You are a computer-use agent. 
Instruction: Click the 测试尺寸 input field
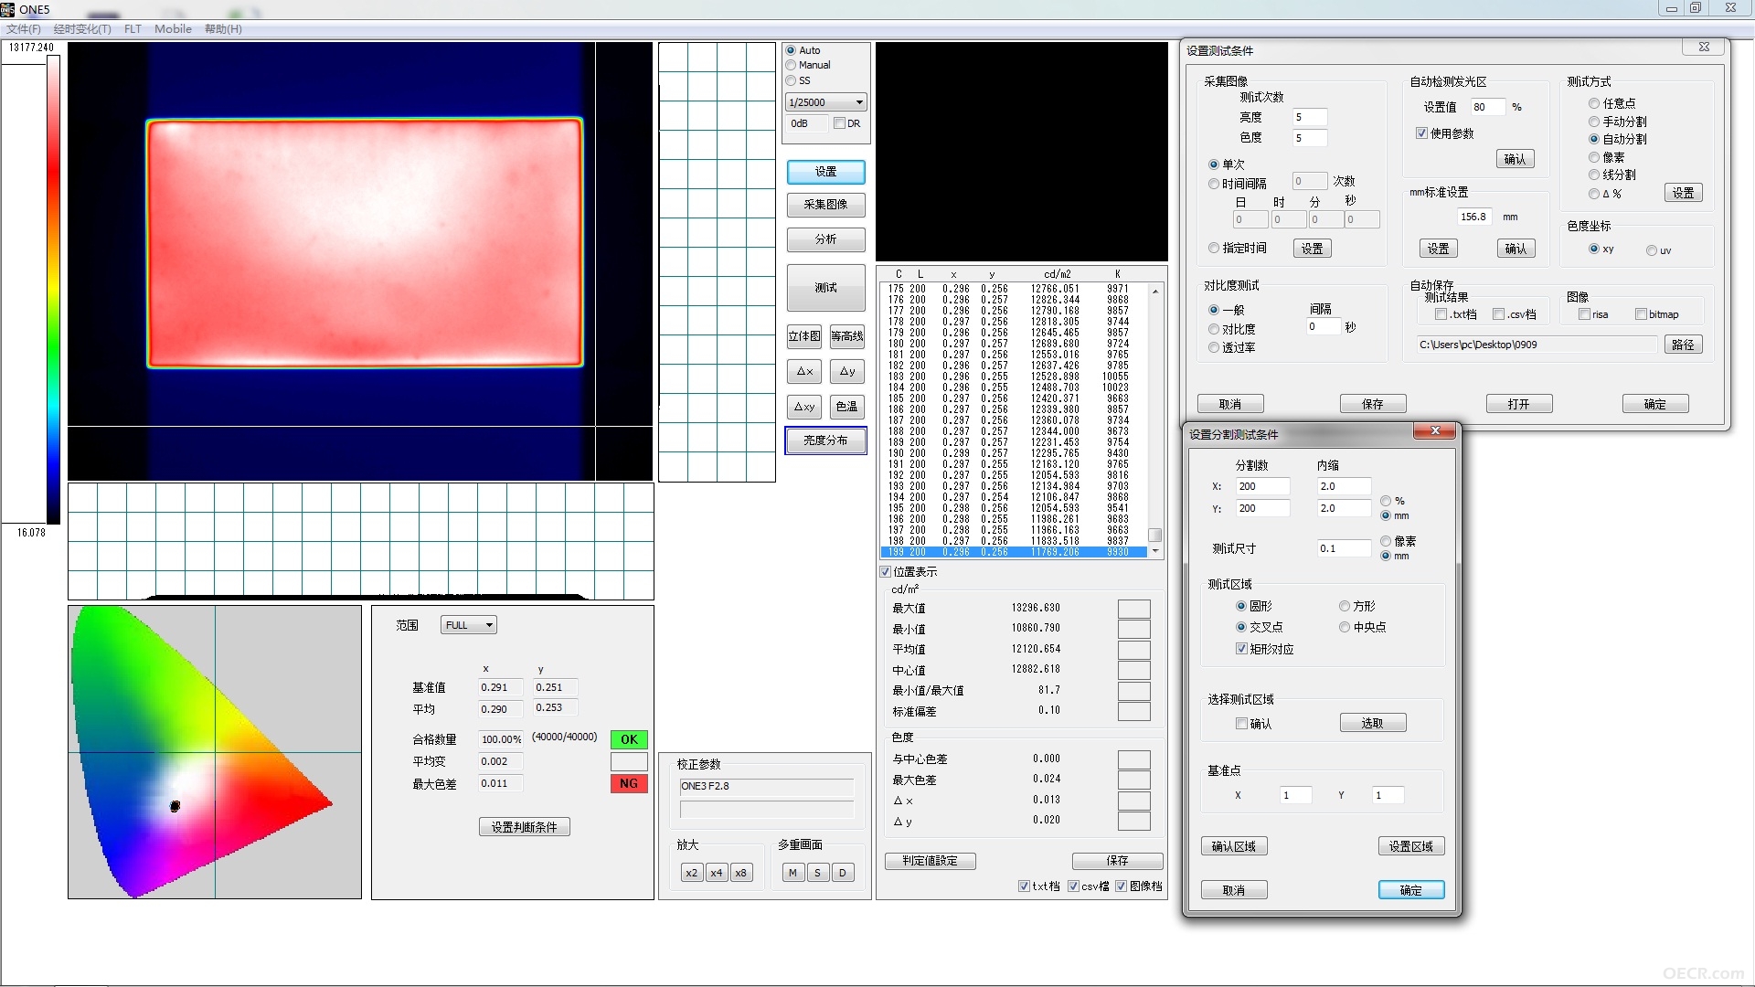pyautogui.click(x=1344, y=548)
